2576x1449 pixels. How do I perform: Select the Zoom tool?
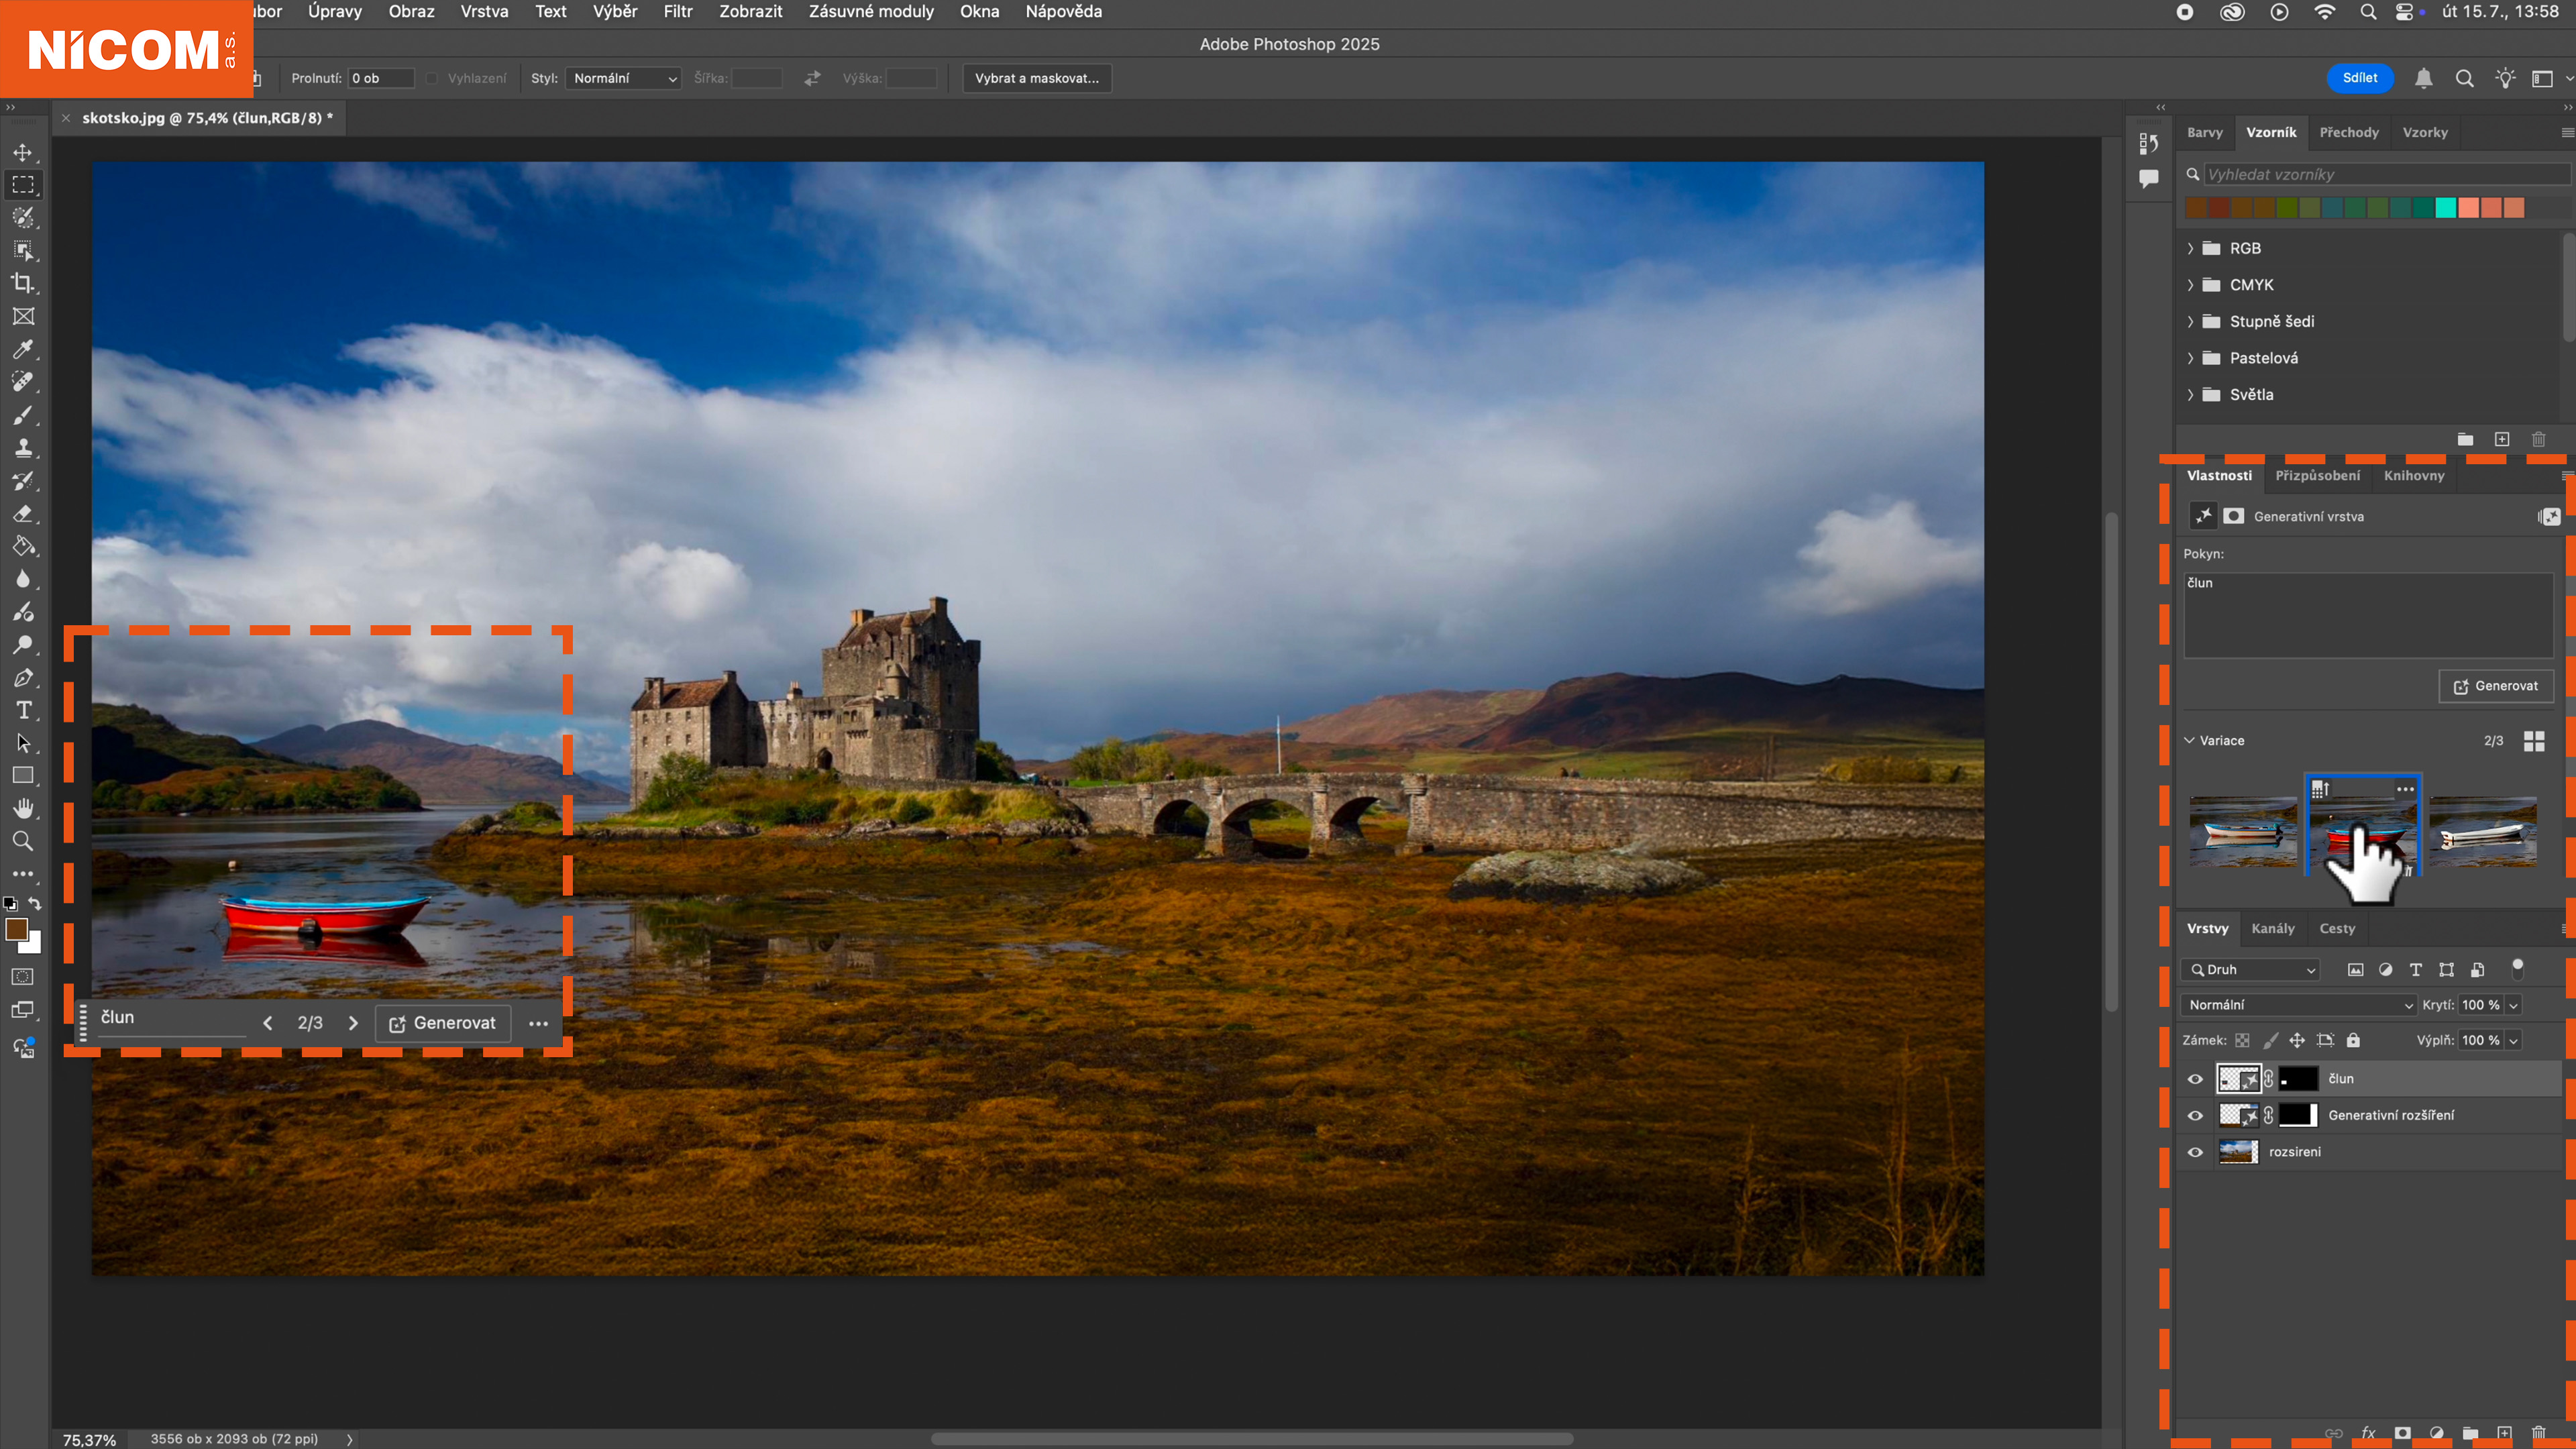[23, 841]
